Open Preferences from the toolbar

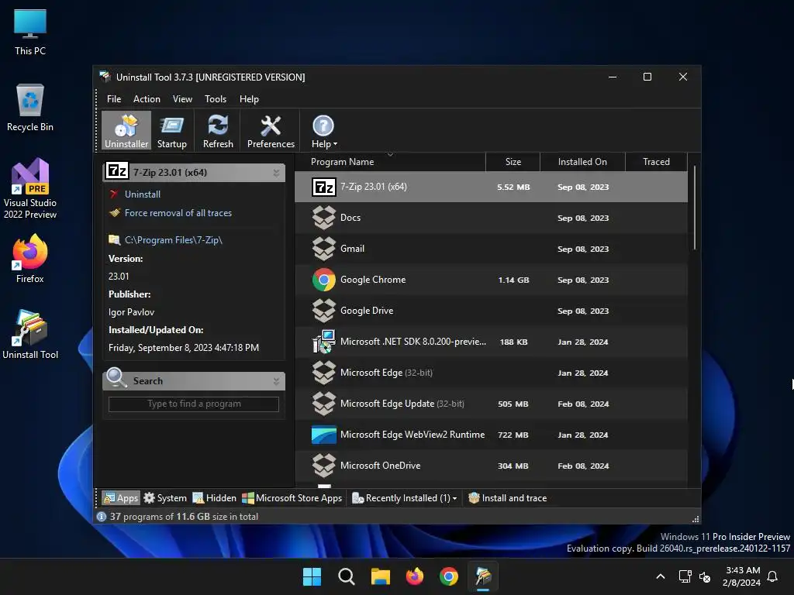(271, 130)
